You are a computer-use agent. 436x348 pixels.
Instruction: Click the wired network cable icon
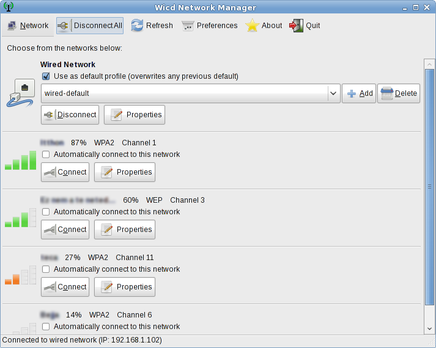(x=21, y=93)
